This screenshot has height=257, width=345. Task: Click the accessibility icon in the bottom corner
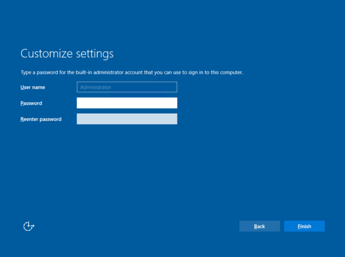28,226
